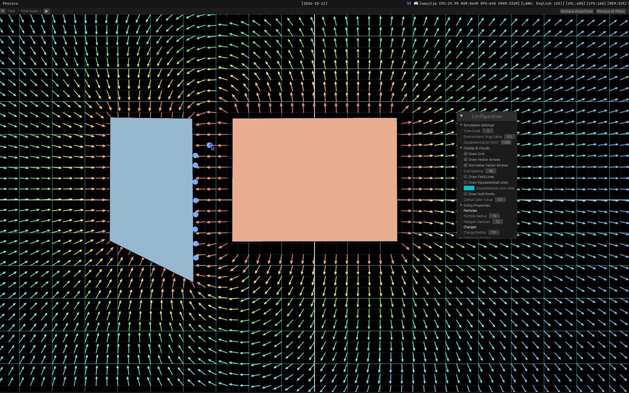Start the simulation with the play button
The image size is (629, 393).
tap(46, 11)
